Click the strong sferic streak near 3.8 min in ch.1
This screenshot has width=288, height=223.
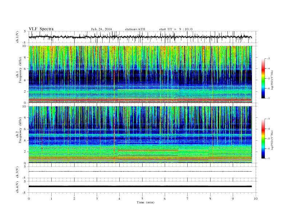coord(114,74)
